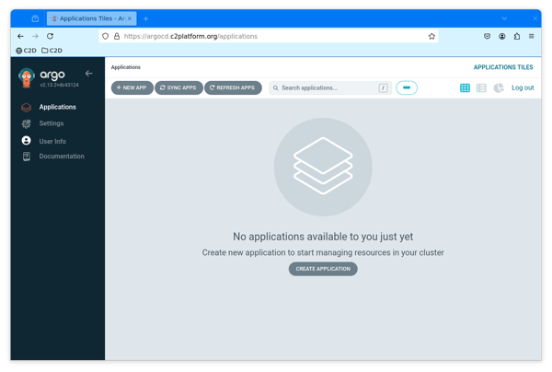Screen dimensions: 552x372
Task: Open the browser hamburger menu
Action: (x=531, y=37)
